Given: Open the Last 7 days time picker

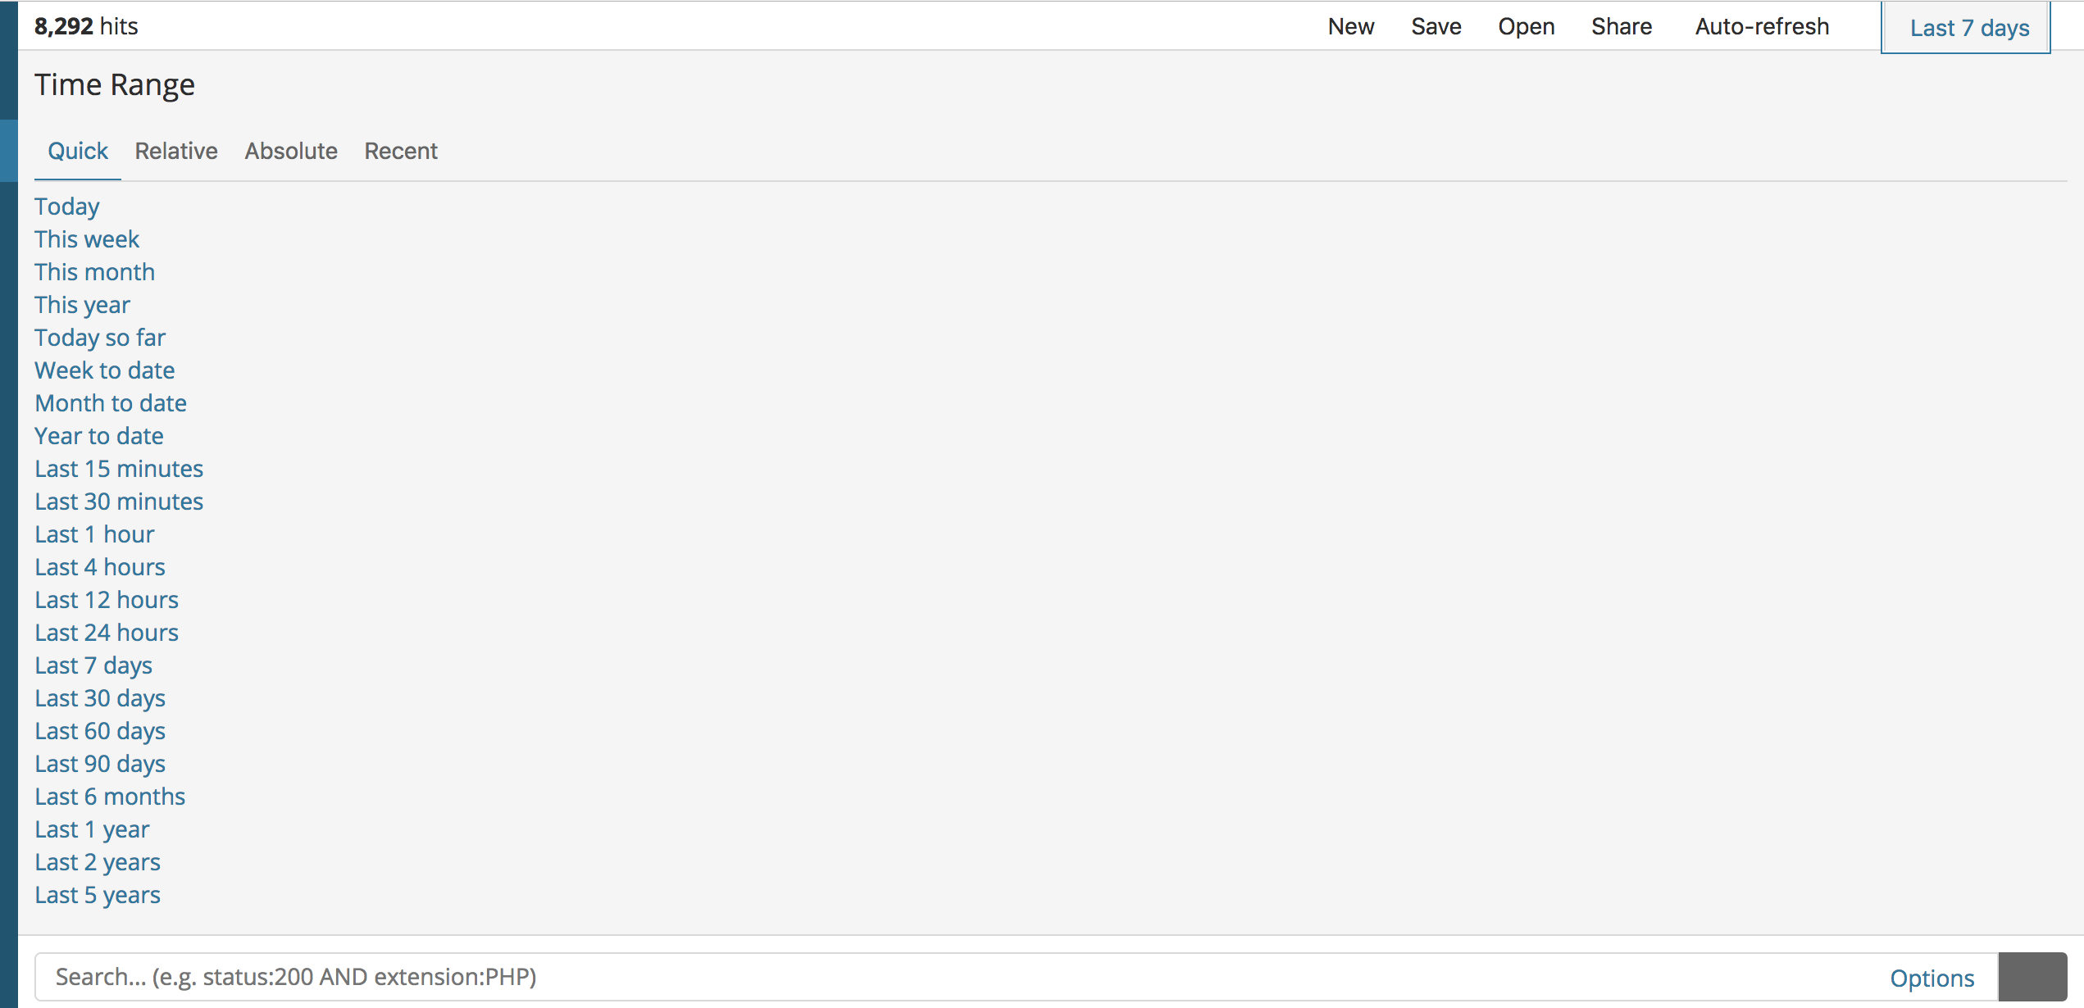Looking at the screenshot, I should 1968,28.
